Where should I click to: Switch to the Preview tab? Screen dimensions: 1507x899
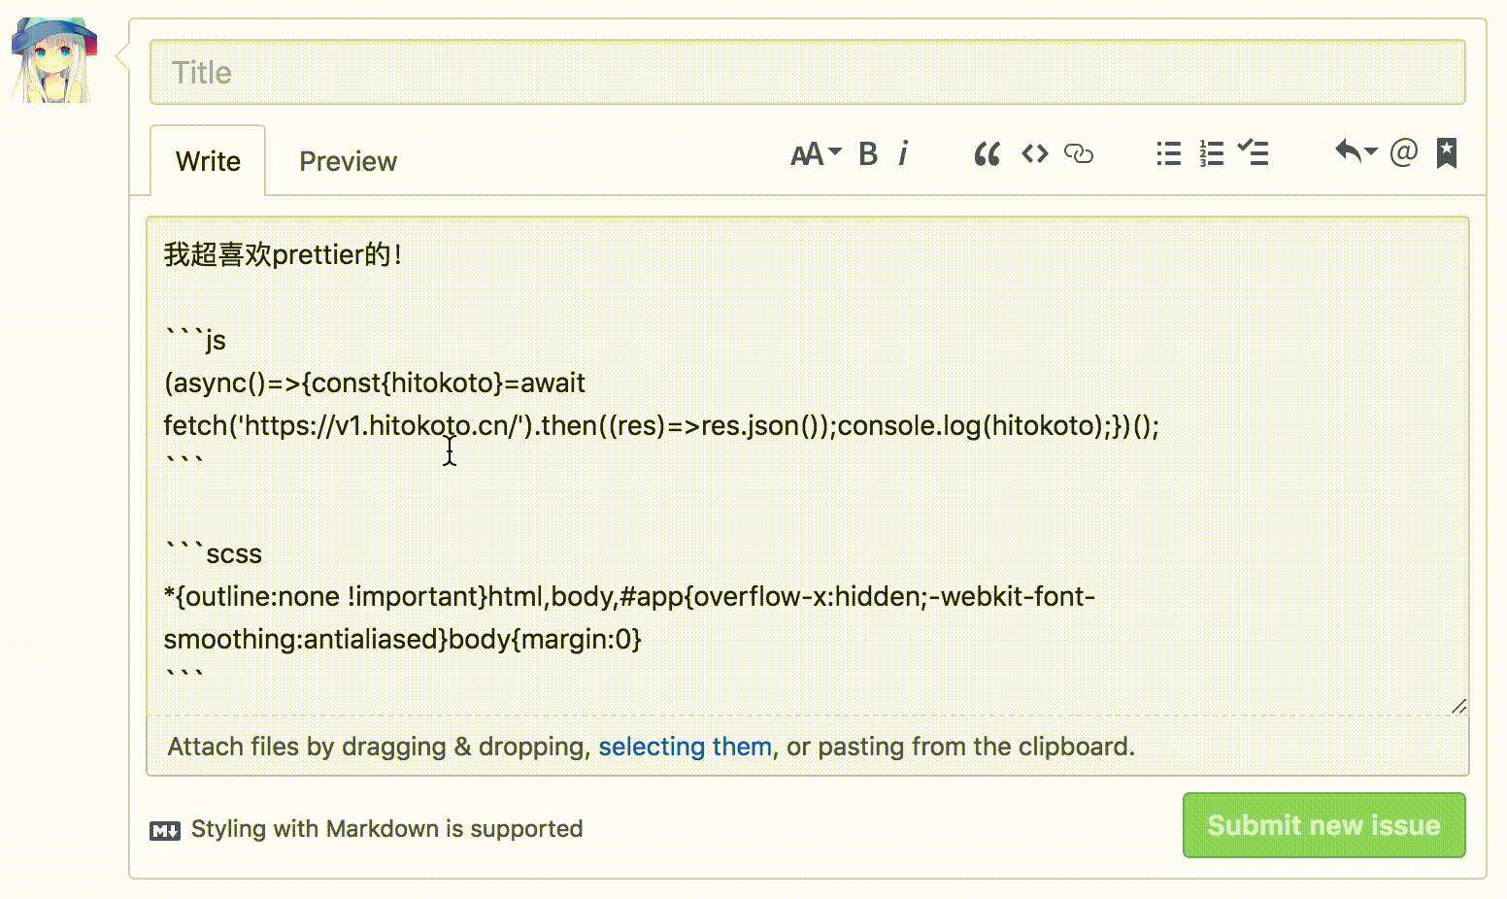[x=348, y=161]
